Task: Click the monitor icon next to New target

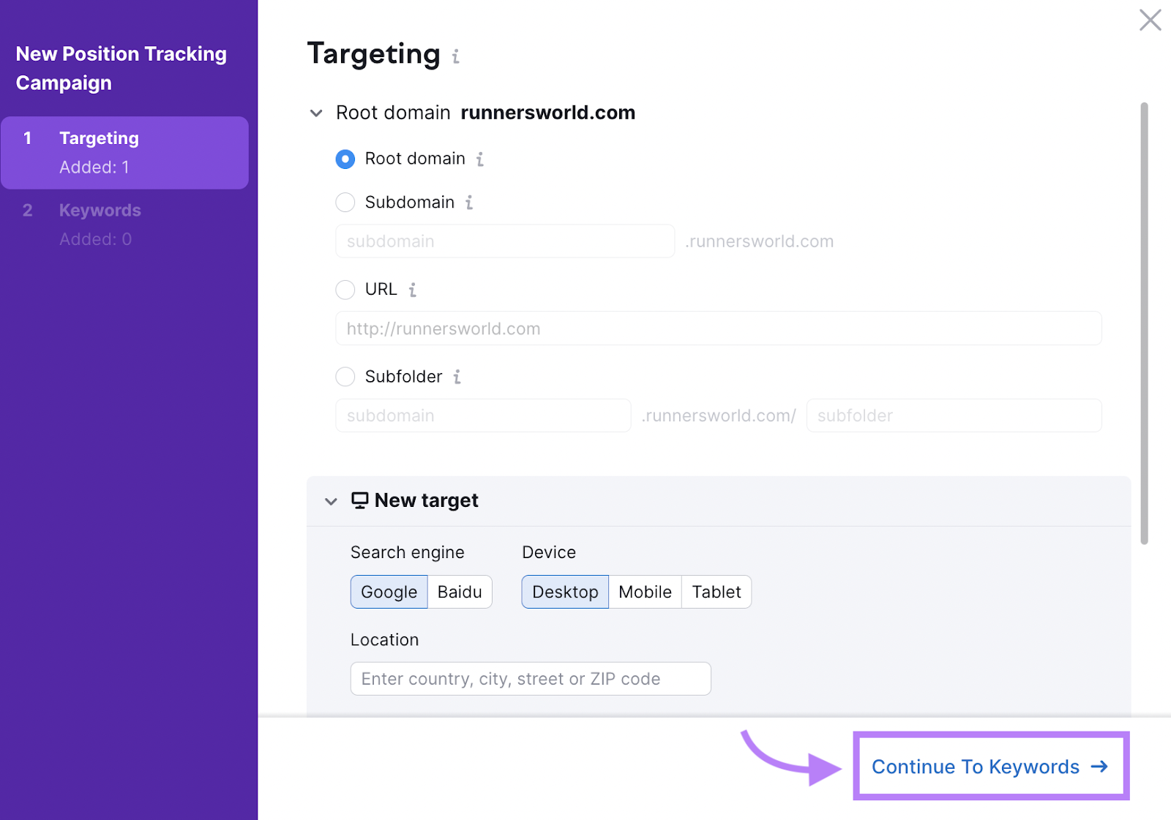Action: 359,500
